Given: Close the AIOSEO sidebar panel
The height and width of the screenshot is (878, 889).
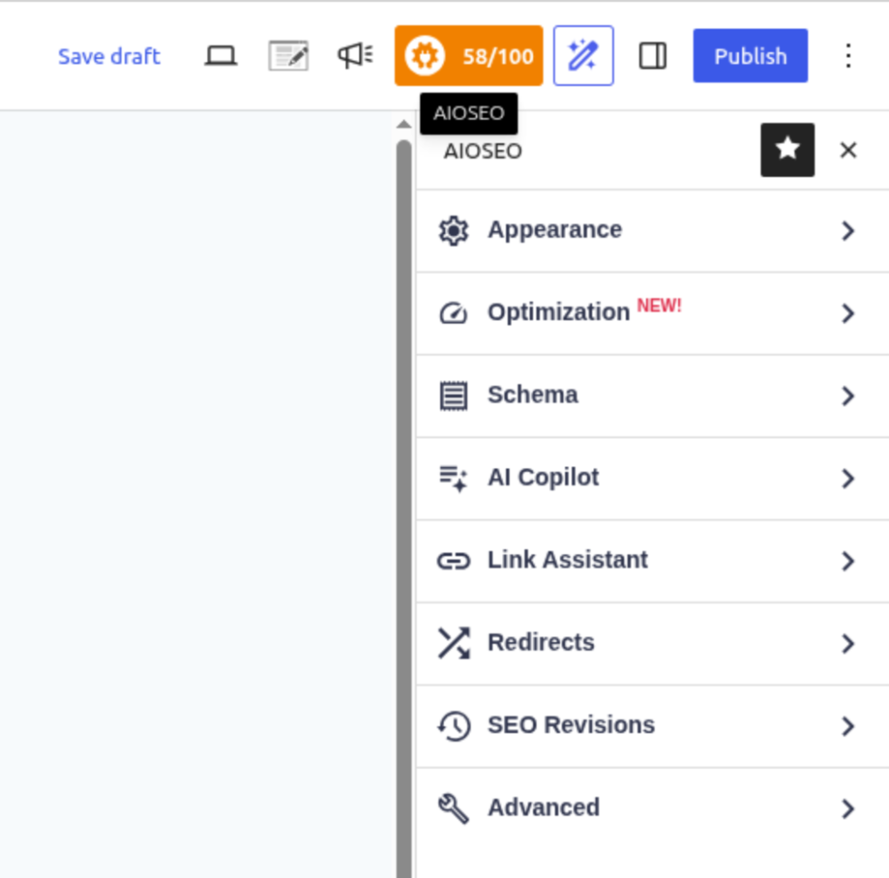Looking at the screenshot, I should click(848, 150).
